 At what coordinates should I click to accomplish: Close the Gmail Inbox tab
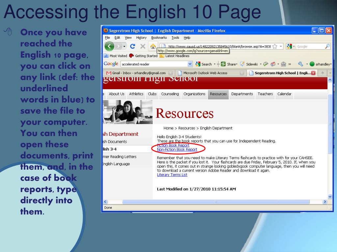point(171,73)
